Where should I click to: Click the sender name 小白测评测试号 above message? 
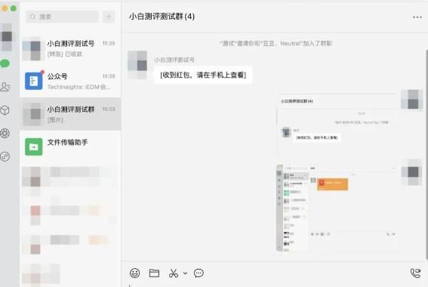click(174, 60)
